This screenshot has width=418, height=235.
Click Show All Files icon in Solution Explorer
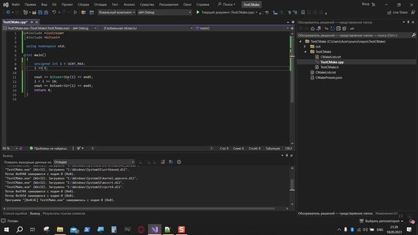344,29
